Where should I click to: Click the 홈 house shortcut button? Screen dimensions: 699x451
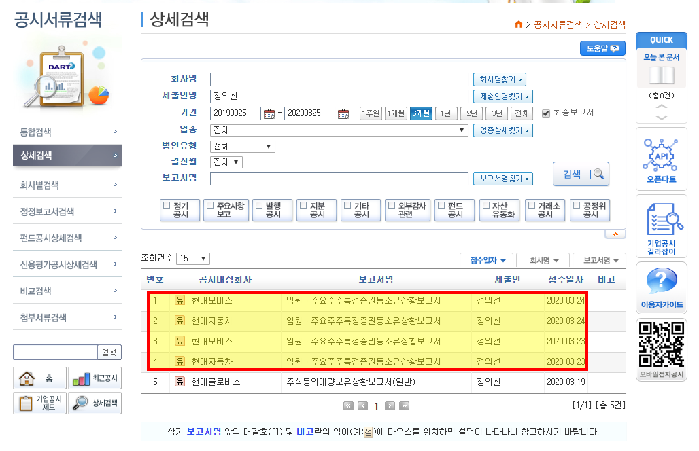[x=39, y=378]
